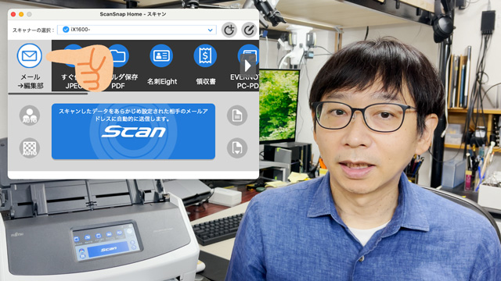Minimize the ScanSnap Home window
This screenshot has height=281, width=501.
click(21, 14)
